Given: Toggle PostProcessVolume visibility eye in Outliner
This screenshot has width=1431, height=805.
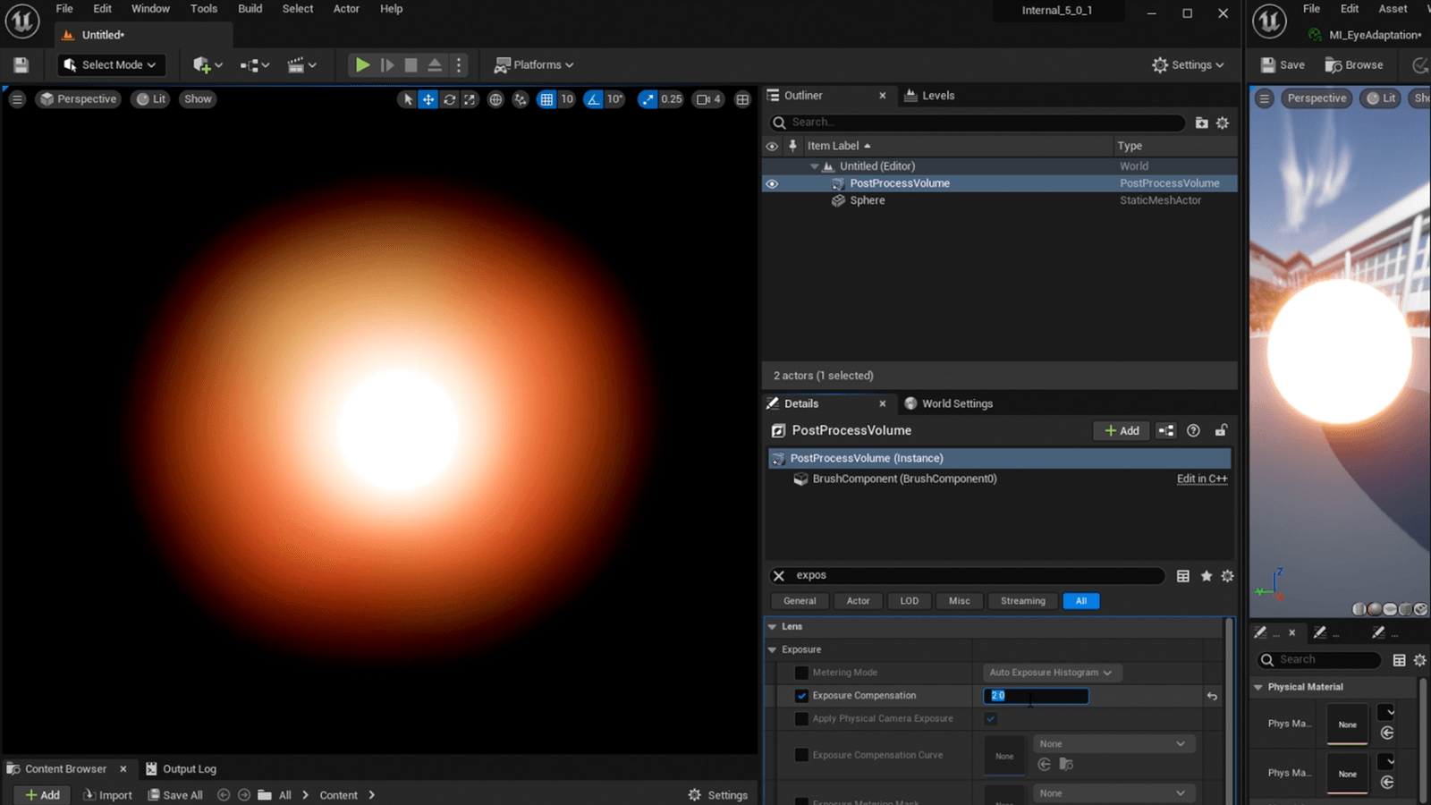Looking at the screenshot, I should click(x=772, y=183).
